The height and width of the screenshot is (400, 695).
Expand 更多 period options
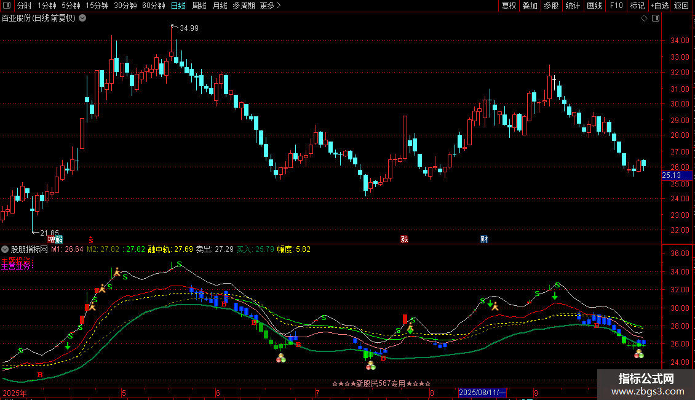pos(270,6)
